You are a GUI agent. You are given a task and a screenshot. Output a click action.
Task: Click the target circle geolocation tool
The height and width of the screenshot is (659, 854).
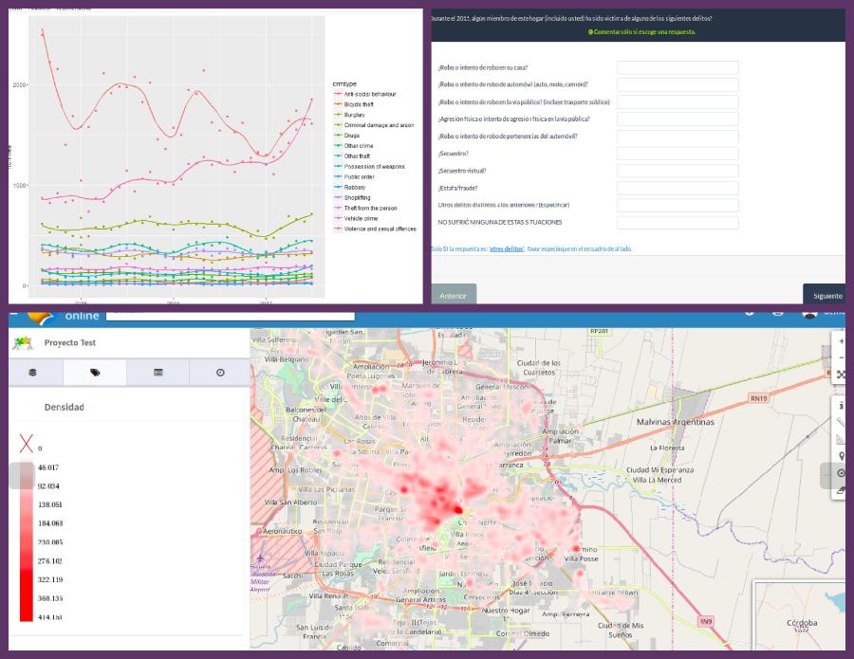pyautogui.click(x=841, y=473)
